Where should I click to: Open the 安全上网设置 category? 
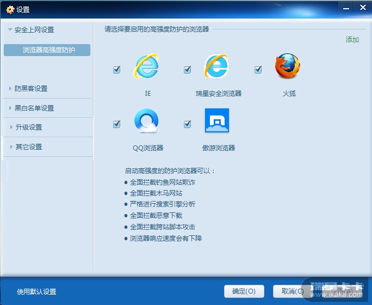point(34,30)
